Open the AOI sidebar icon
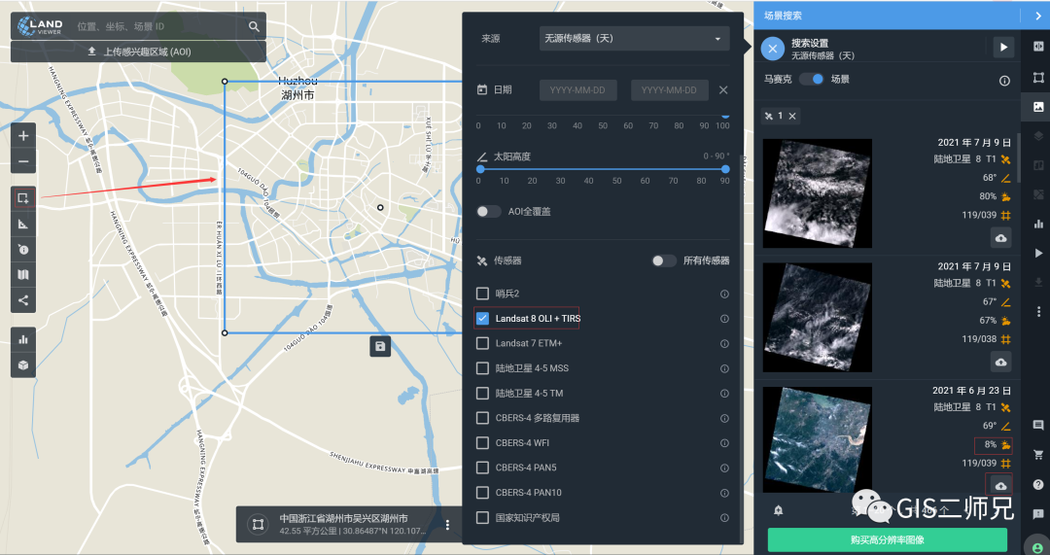Viewport: 1050px width, 555px height. pyautogui.click(x=1038, y=77)
